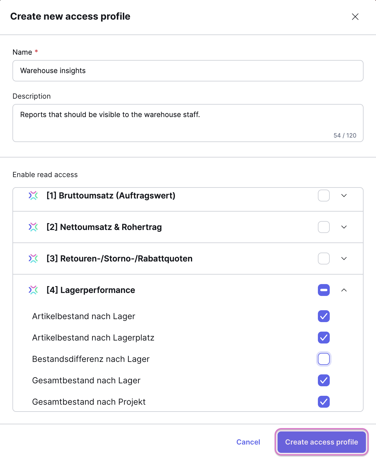This screenshot has height=457, width=376.
Task: Collapse the Lagerperformance section
Action: click(344, 290)
